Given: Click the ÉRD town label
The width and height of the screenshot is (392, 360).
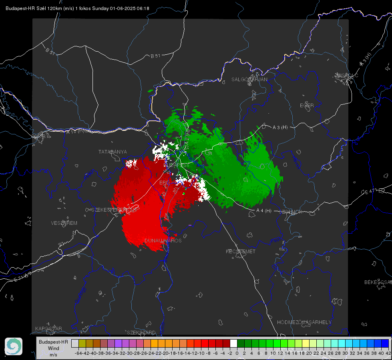Looking at the screenshot, I should (x=164, y=183).
